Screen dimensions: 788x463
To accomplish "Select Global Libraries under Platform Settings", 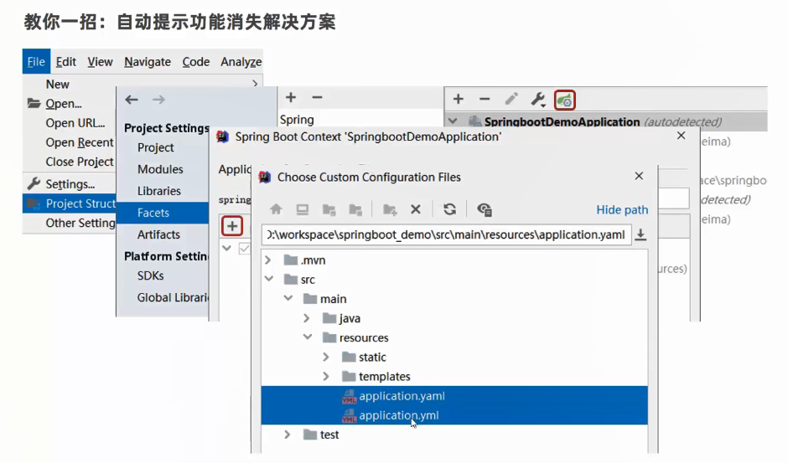I will [173, 297].
